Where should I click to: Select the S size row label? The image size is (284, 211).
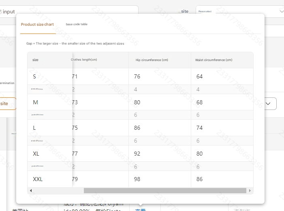coord(35,76)
